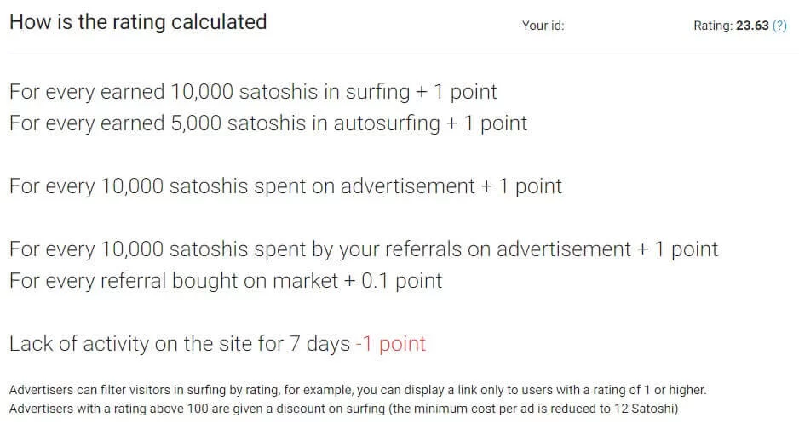
Task: Click the (?) help link beside Rating
Action: point(779,26)
